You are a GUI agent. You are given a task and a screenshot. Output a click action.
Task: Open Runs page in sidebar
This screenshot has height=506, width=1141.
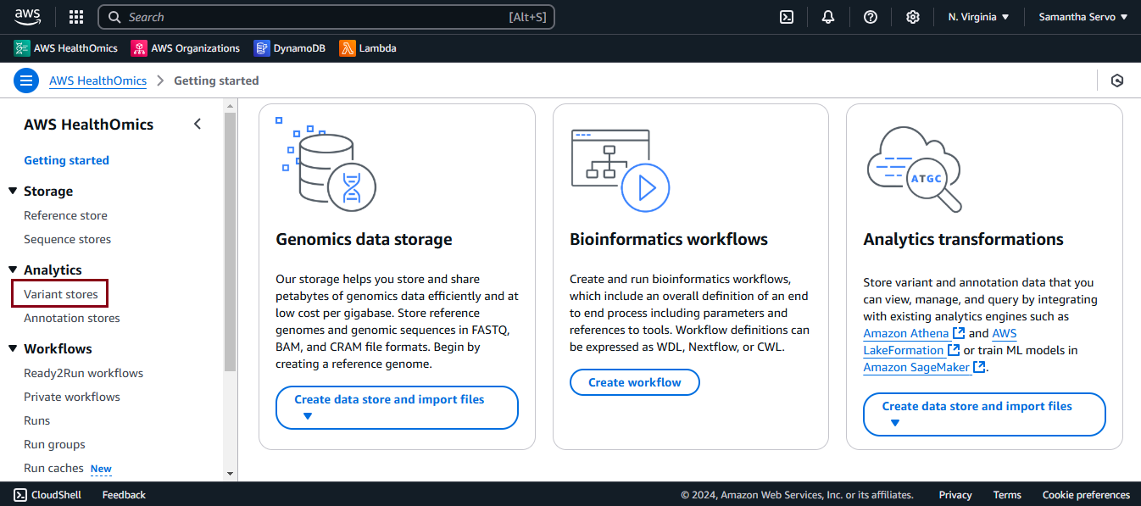36,420
